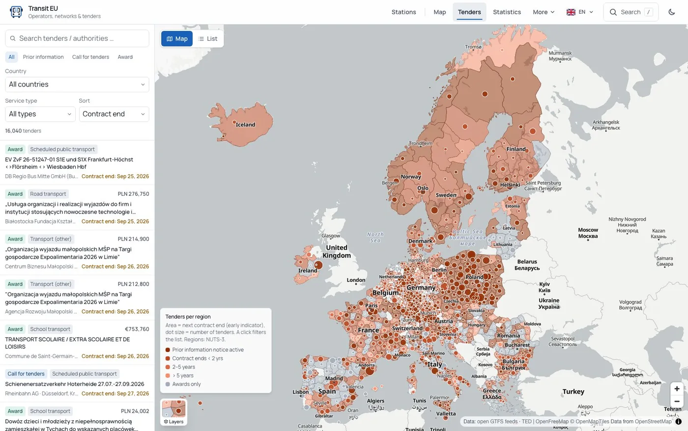The height and width of the screenshot is (431, 688).
Task: Click the OpenStreetMap attribution link
Action: tap(653, 421)
